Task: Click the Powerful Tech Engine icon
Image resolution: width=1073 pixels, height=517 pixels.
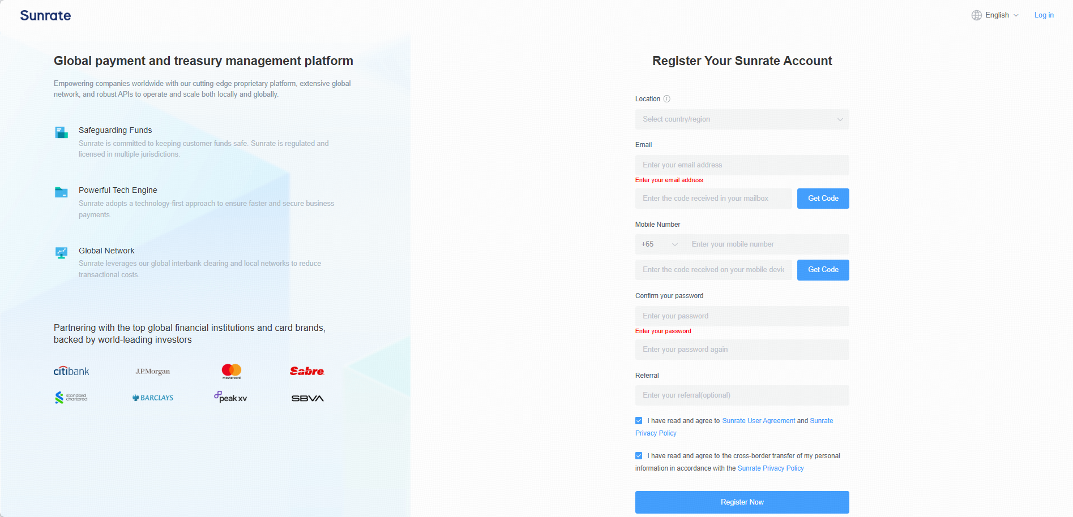Action: pos(61,192)
